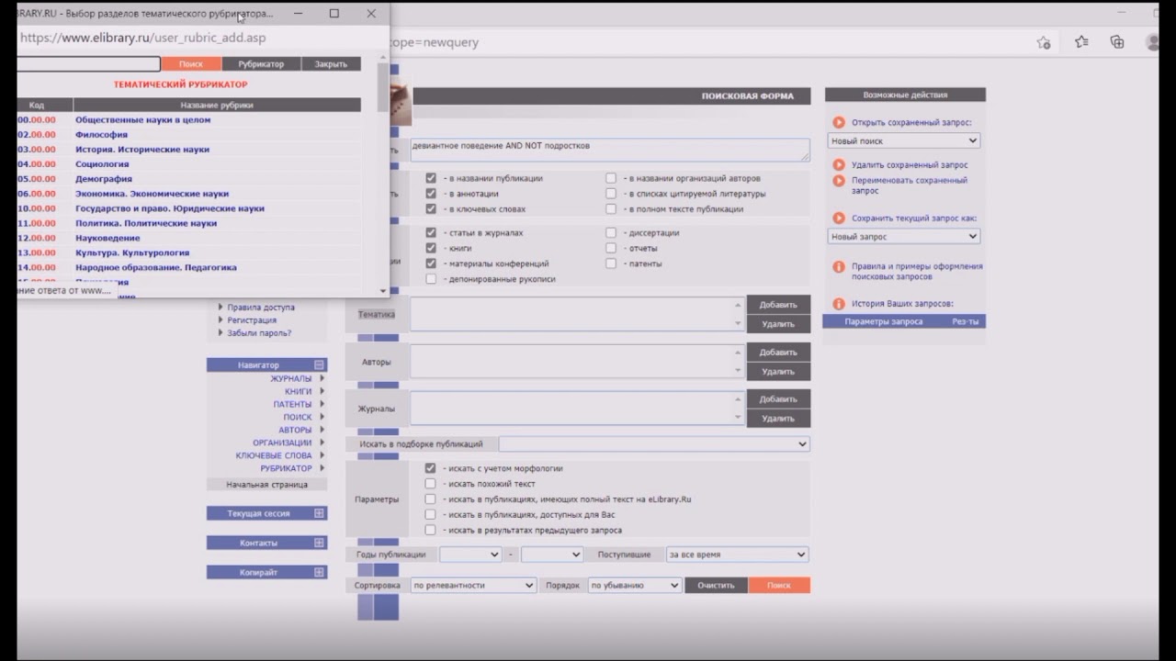Click Поиск button in rubricator popup

191,64
